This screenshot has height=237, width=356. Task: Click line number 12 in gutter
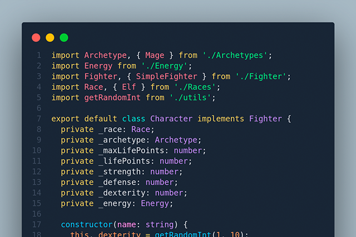(x=37, y=172)
